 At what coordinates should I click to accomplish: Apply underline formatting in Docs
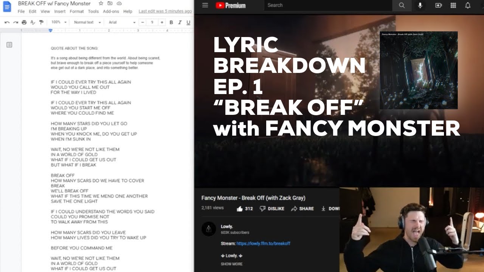pos(188,23)
